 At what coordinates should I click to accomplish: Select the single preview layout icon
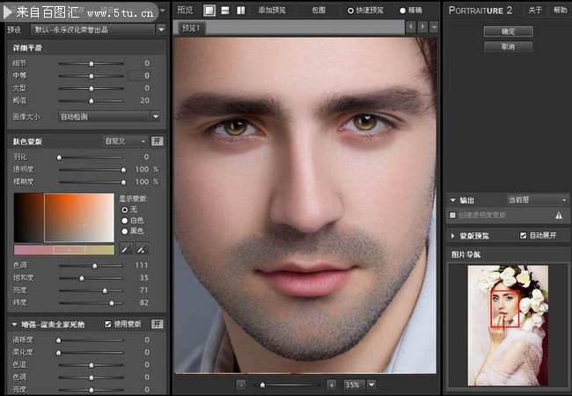click(x=209, y=11)
